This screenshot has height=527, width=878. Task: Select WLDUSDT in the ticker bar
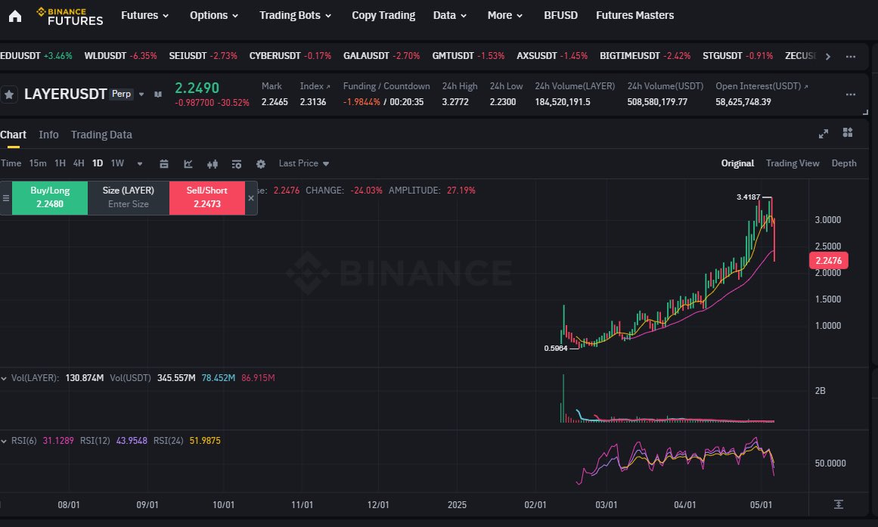click(120, 56)
